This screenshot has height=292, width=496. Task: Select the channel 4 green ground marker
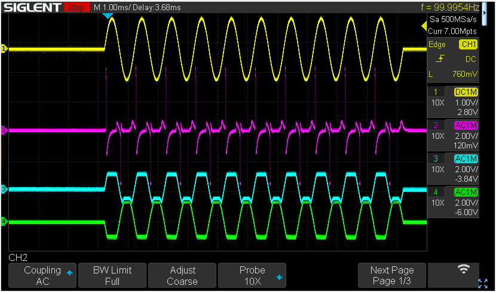click(4, 221)
